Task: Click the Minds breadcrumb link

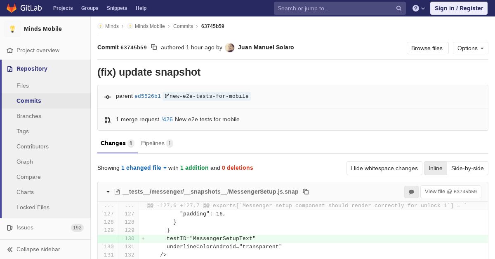Action: click(112, 26)
